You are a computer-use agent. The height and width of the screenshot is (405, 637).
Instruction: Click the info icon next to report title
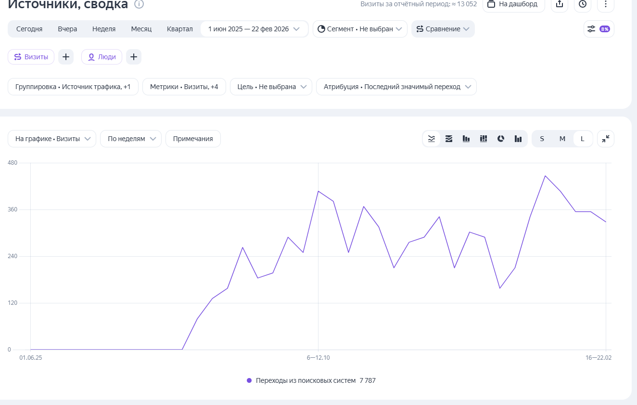(x=139, y=4)
